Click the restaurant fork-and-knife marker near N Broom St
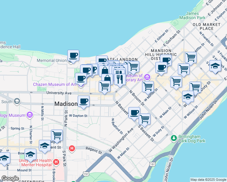 coord(120,79)
